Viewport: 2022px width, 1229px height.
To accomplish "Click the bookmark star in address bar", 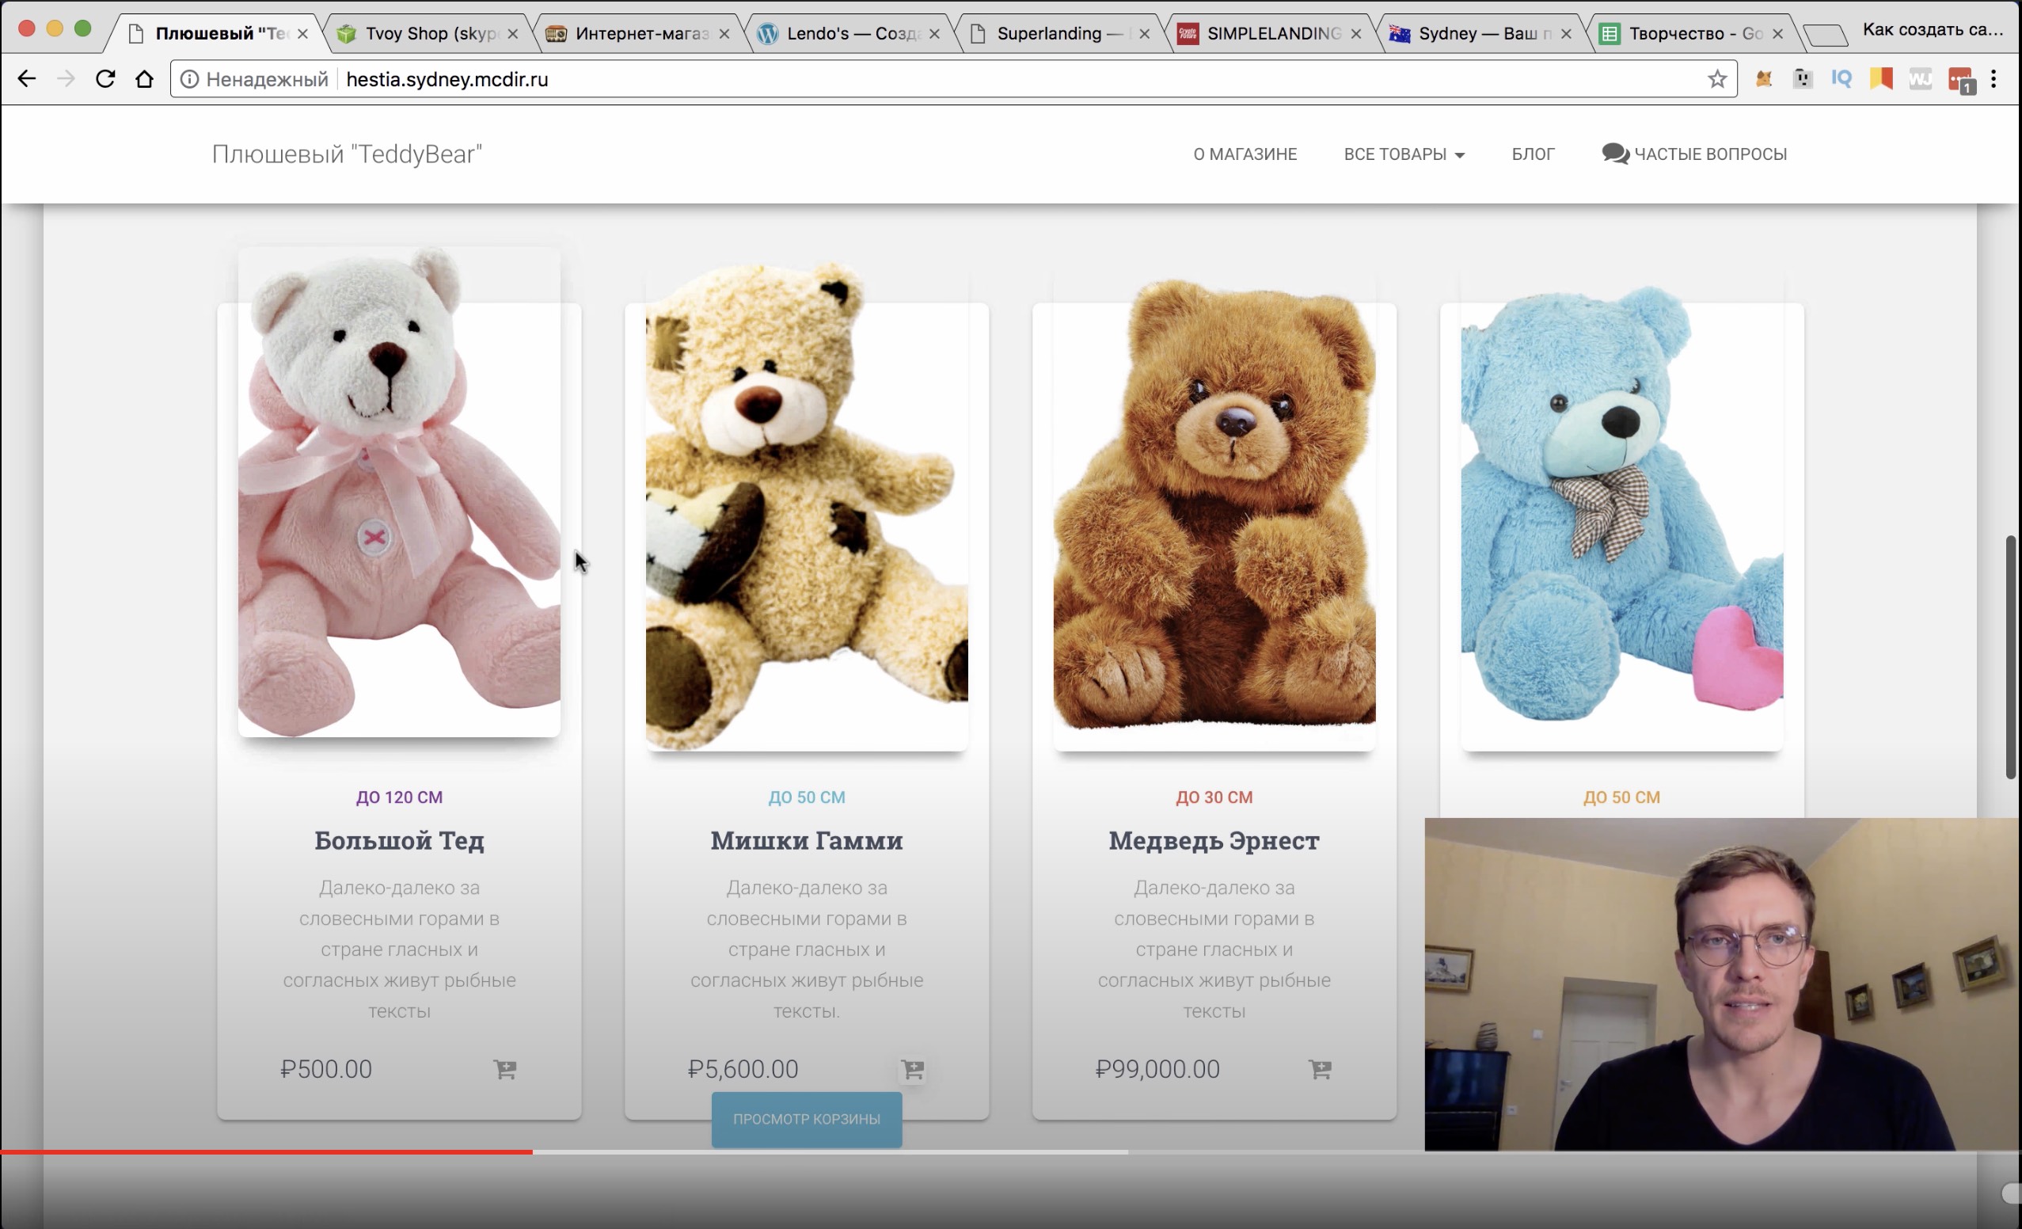I will pos(1716,80).
